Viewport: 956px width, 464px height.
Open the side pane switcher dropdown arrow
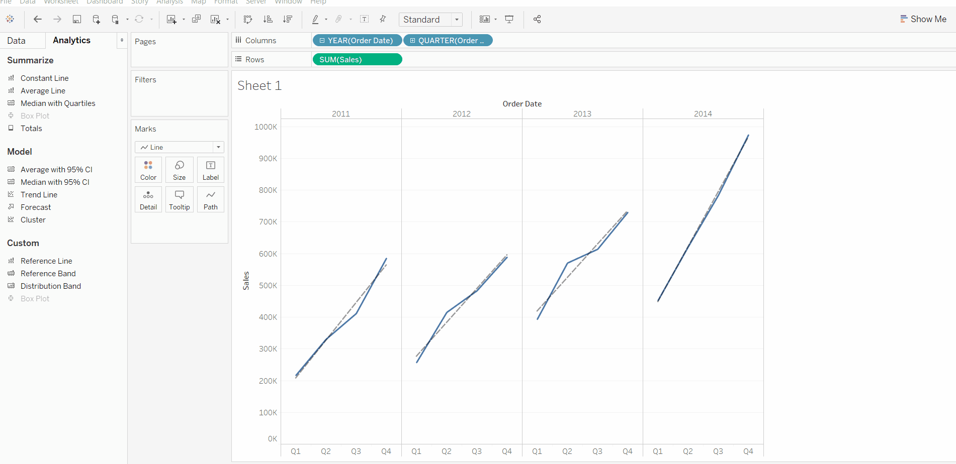point(122,40)
